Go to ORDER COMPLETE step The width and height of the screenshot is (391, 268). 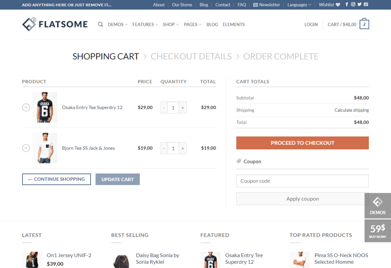[x=281, y=57]
